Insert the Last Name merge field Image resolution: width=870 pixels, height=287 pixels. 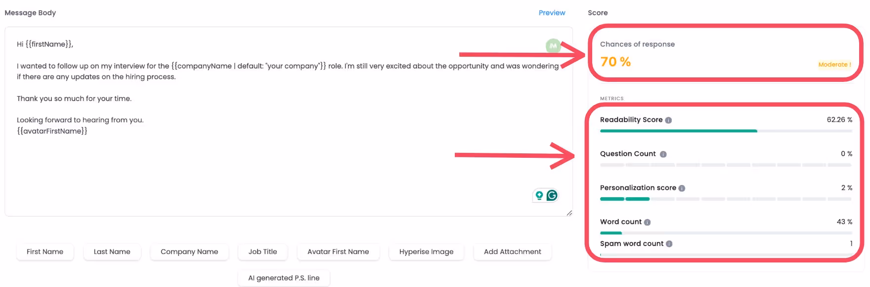(x=112, y=251)
